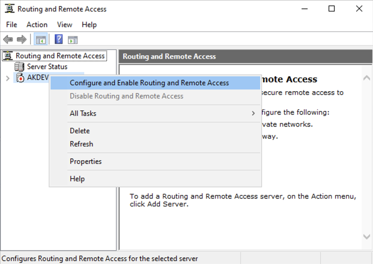Click the scroll up arrow in details pane
373x264 pixels.
point(366,78)
